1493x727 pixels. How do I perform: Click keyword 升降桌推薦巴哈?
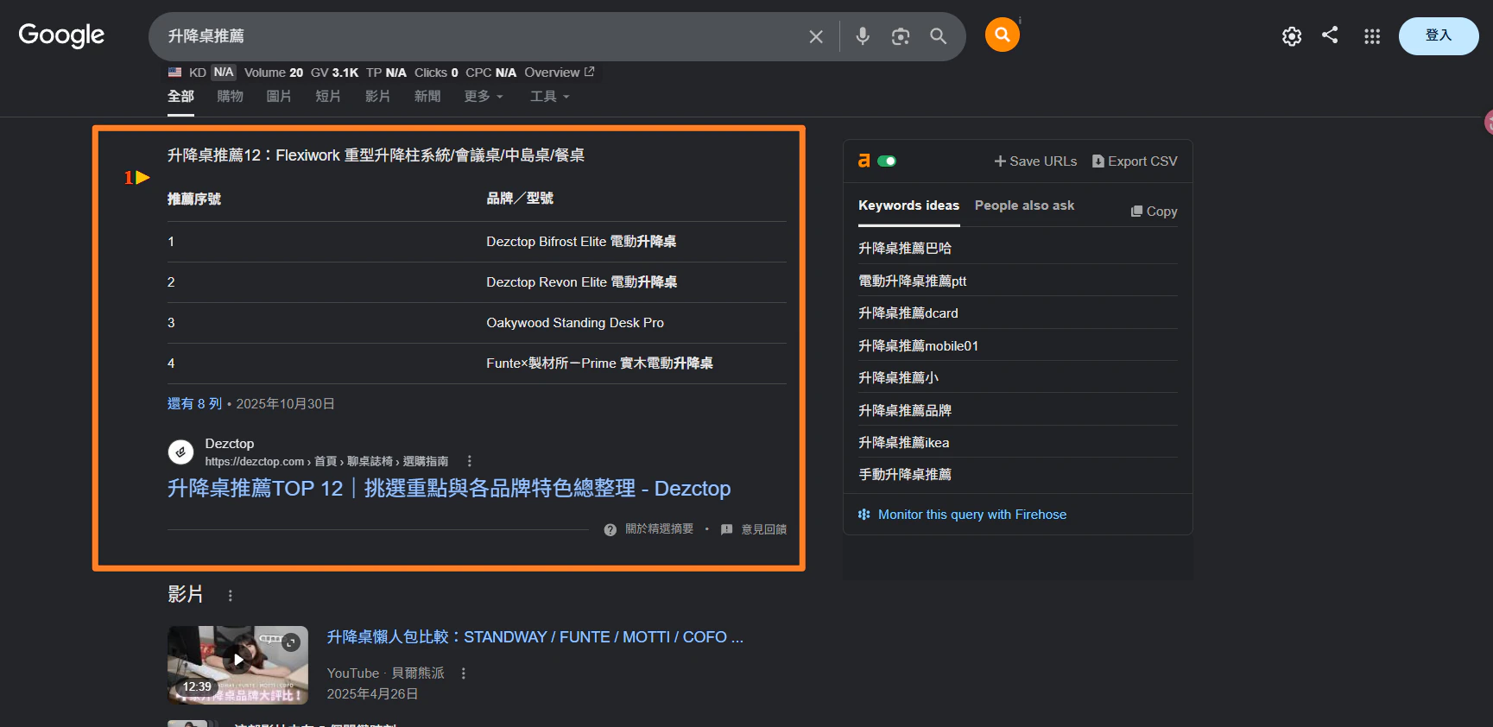point(905,248)
